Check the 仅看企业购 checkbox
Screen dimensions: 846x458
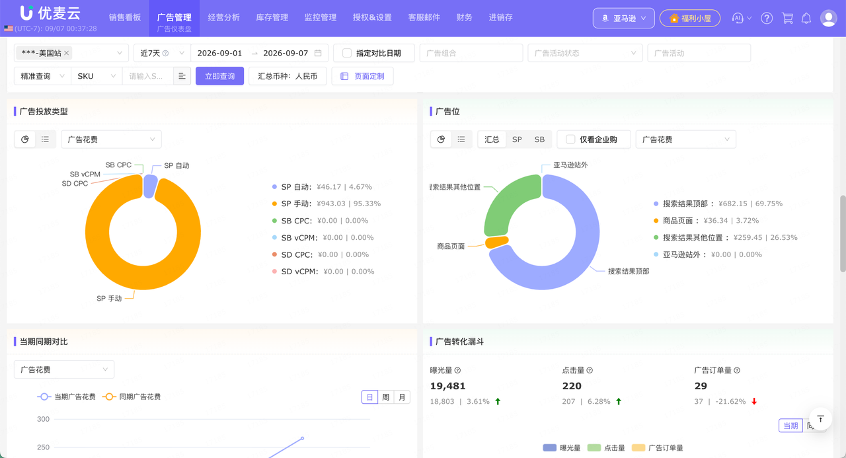point(570,139)
